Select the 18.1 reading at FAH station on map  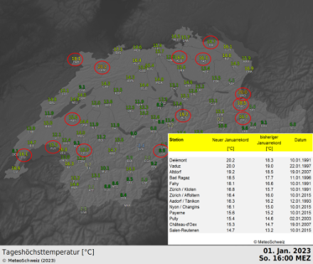[76, 58]
